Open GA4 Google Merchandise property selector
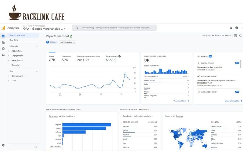243x151 pixels. click(44, 29)
